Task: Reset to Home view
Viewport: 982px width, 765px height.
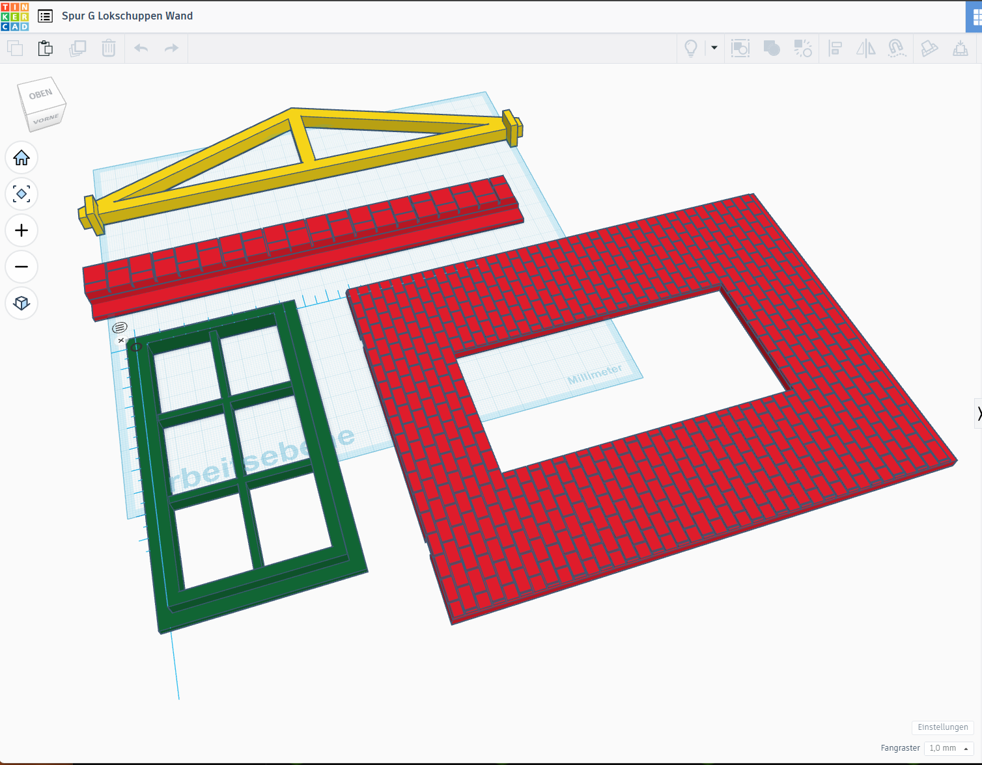Action: tap(21, 157)
